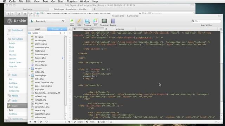Open Site Admin link in WordPress sidebar
Screen dimensions: 225x126
17,39
